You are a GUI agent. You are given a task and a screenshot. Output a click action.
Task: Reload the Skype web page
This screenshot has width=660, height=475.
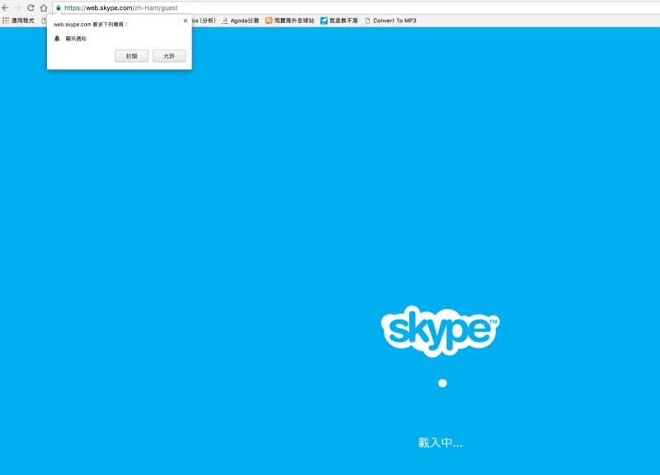[x=31, y=7]
